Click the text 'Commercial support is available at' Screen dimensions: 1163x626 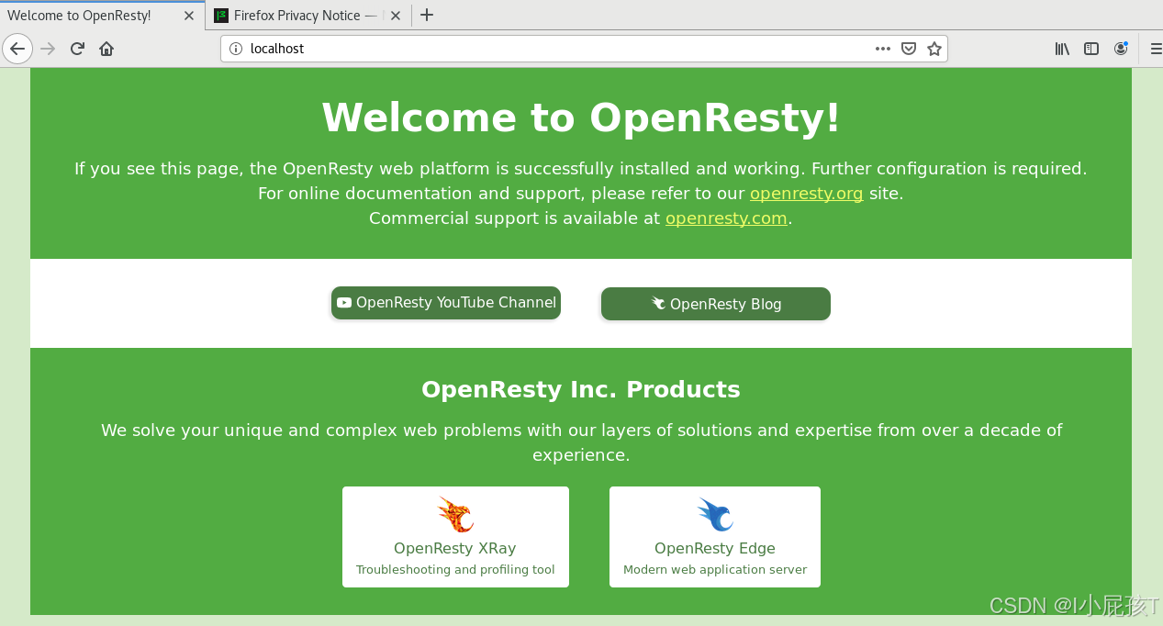[x=514, y=218]
